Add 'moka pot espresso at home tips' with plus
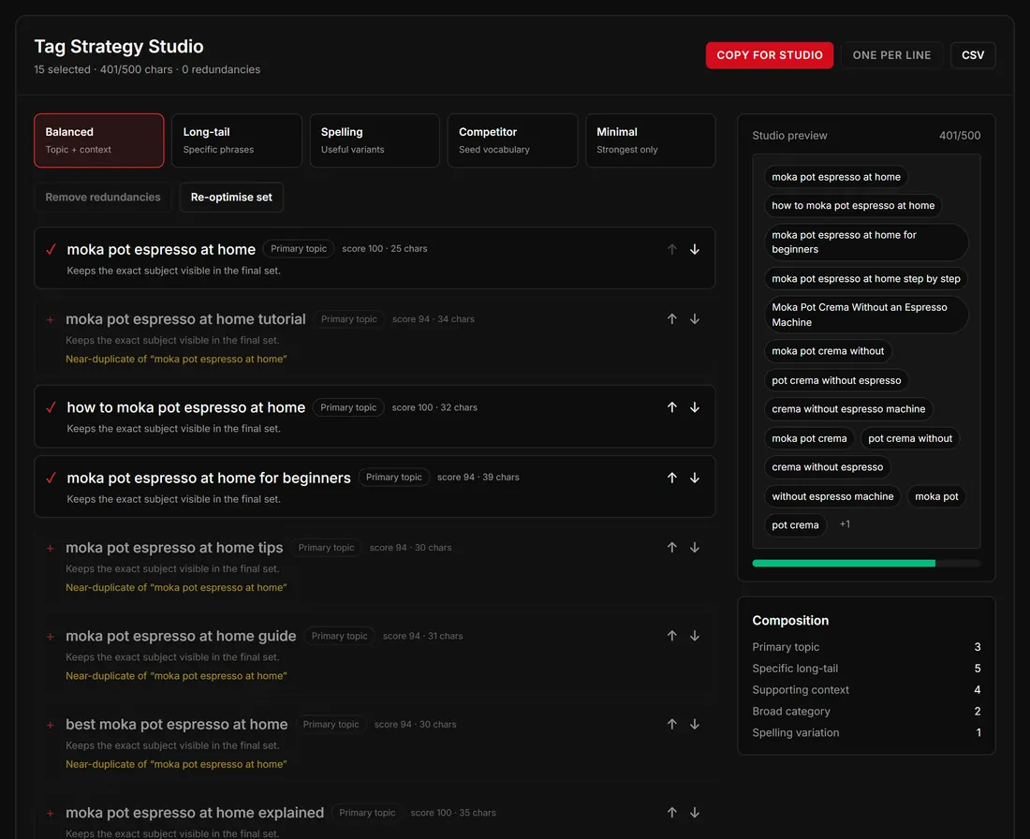 (x=50, y=548)
